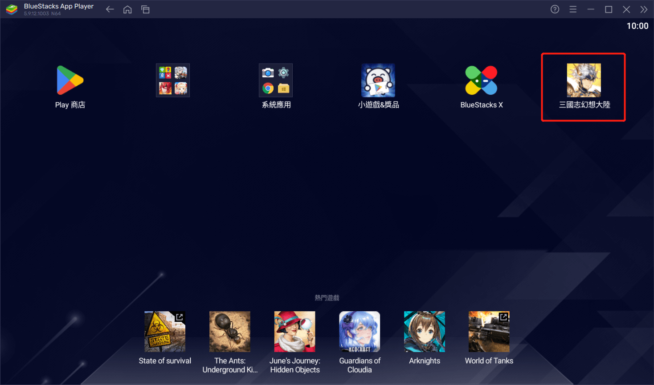The height and width of the screenshot is (385, 654).
Task: Open the help question mark icon
Action: pyautogui.click(x=555, y=9)
